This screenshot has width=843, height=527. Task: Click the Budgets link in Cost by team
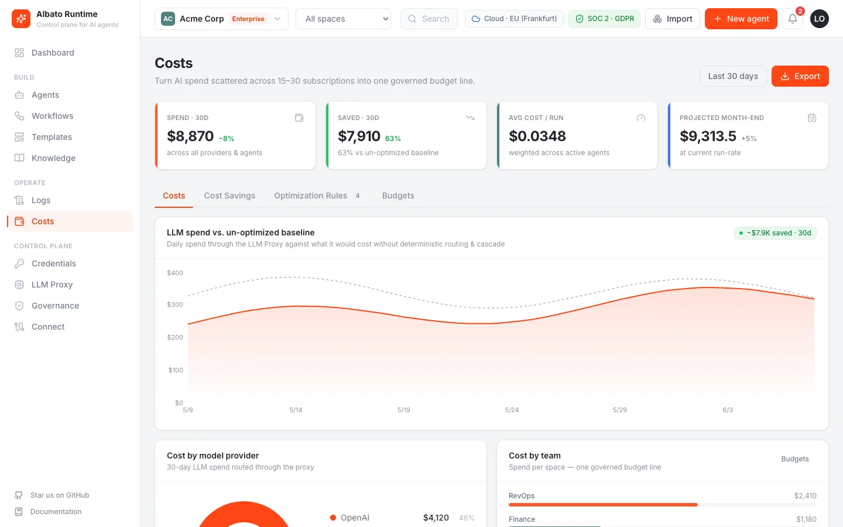coord(795,459)
